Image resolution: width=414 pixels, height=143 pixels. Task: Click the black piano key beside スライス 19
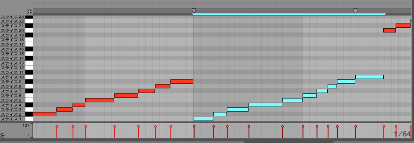click(x=29, y=35)
